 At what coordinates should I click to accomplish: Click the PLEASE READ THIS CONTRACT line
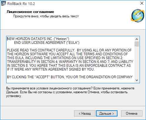(69, 50)
